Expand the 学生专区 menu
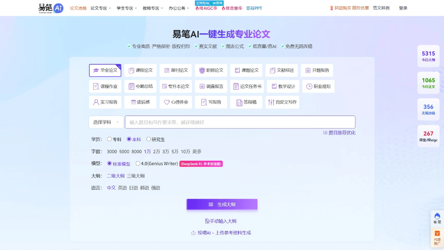 pos(127,8)
